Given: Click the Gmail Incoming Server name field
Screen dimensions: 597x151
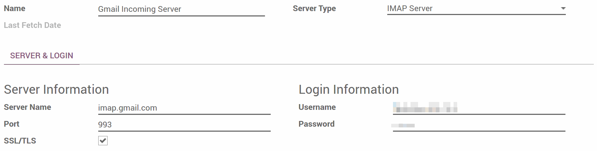Looking at the screenshot, I should point(181,9).
